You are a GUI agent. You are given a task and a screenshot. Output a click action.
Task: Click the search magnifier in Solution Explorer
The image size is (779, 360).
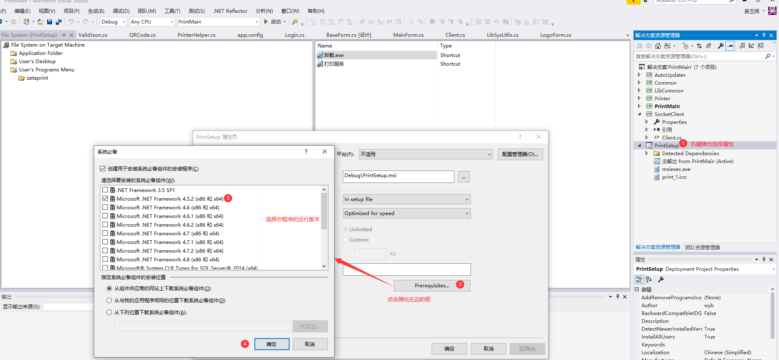pyautogui.click(x=767, y=56)
